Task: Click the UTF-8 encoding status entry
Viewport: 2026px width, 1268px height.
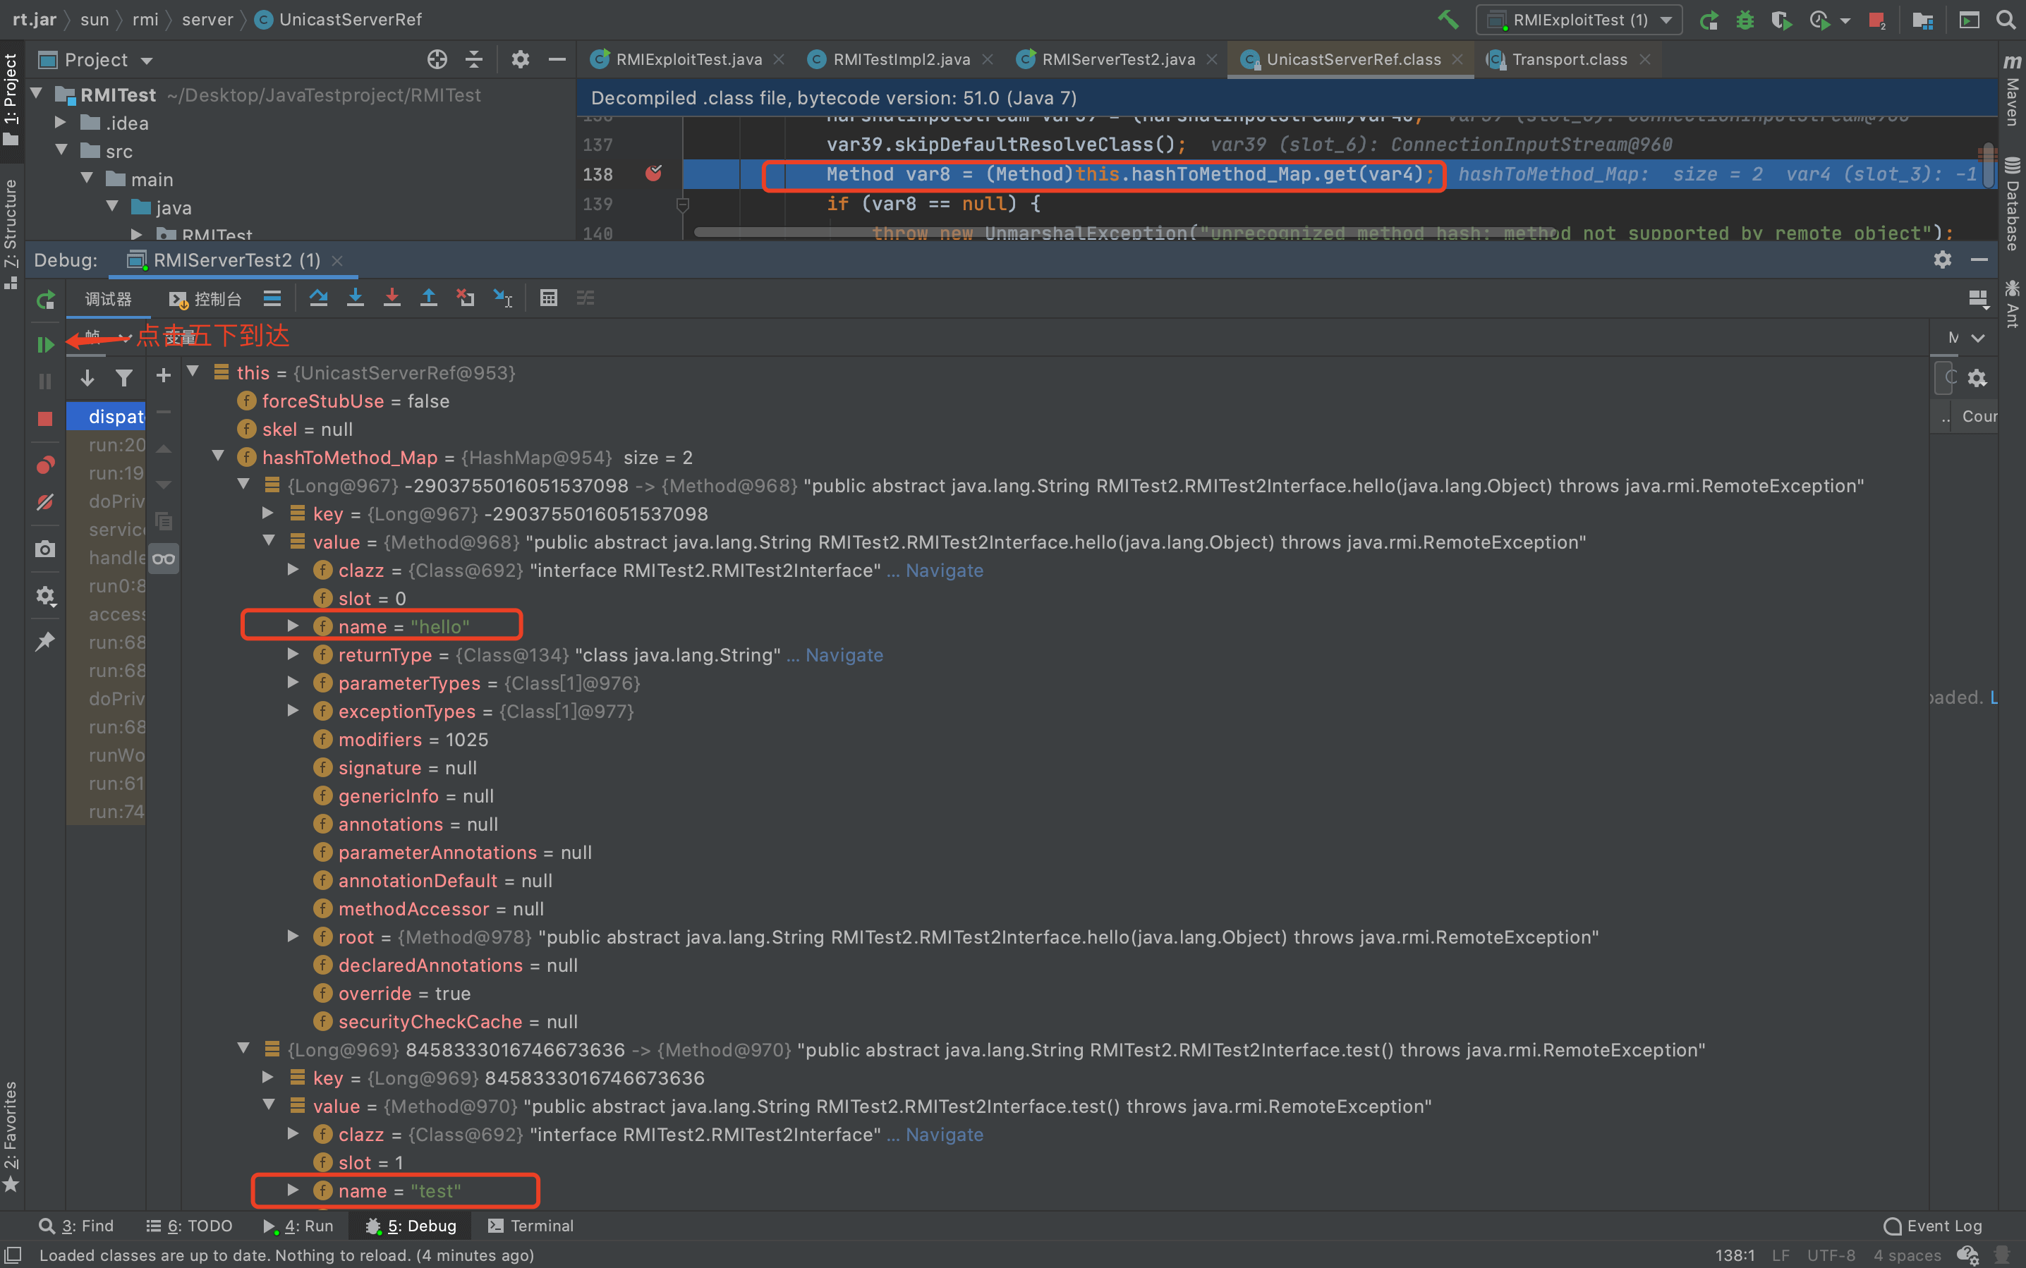Action: (1831, 1255)
